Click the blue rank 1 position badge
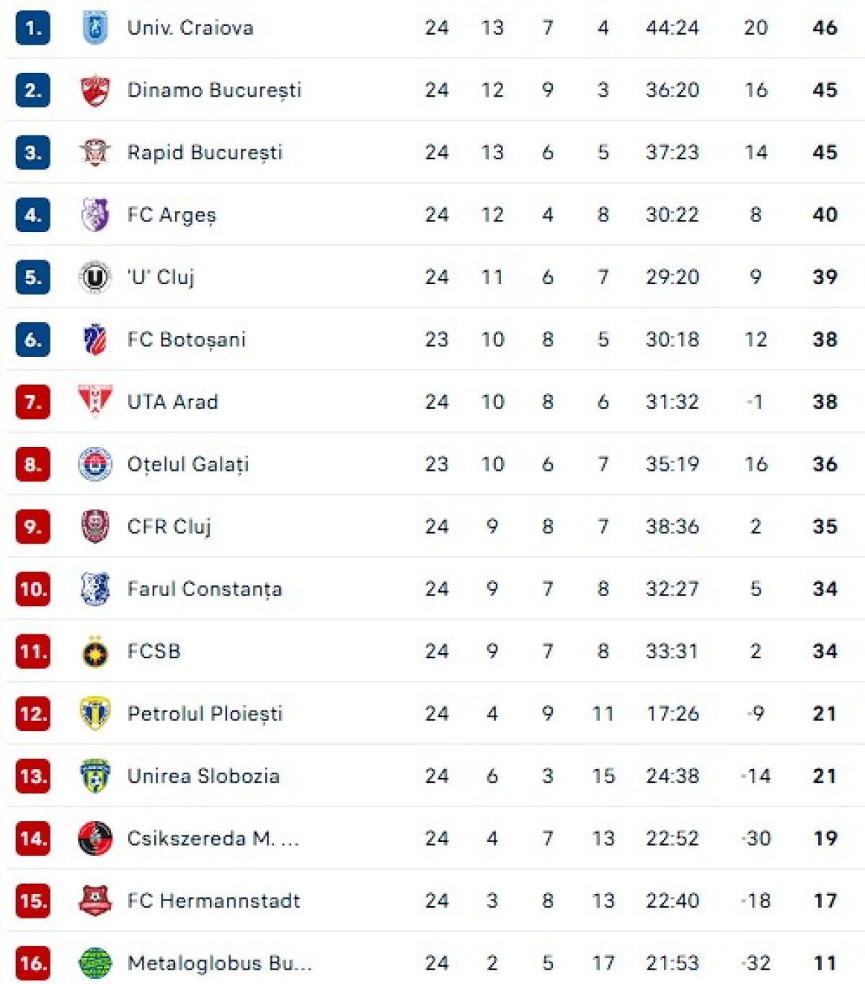Screen dimensions: 865x984 coord(33,28)
